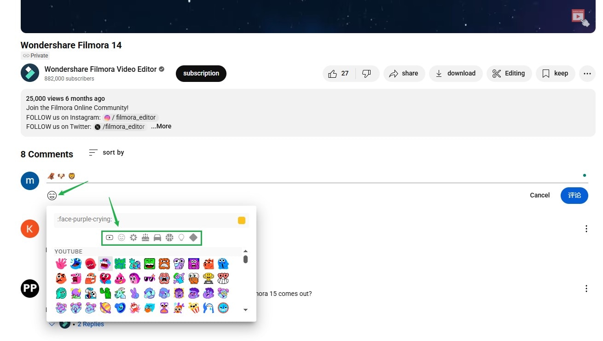Switch to the smiley faces emoji category
The image size is (603, 341).
pos(122,237)
